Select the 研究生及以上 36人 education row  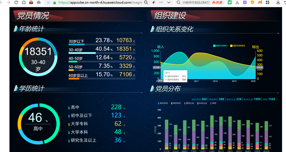[97, 140]
